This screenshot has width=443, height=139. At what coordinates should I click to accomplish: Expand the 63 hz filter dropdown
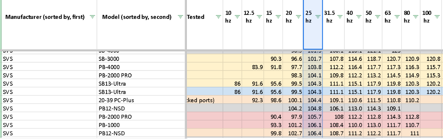coord(397,17)
